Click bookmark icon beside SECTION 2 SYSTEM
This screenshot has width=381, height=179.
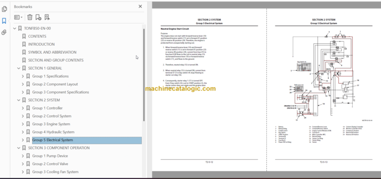pyautogui.click(x=24, y=100)
